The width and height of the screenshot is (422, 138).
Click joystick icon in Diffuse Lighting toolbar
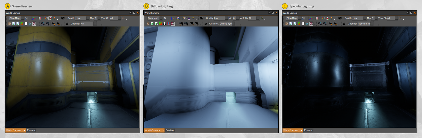[189, 18]
